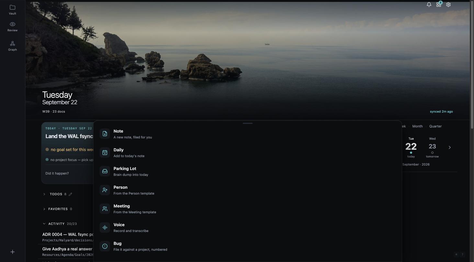Click the plus icon in the sidebar

click(12, 252)
